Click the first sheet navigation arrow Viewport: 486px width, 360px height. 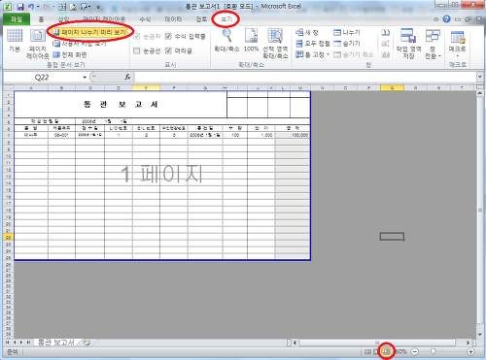pos(8,342)
